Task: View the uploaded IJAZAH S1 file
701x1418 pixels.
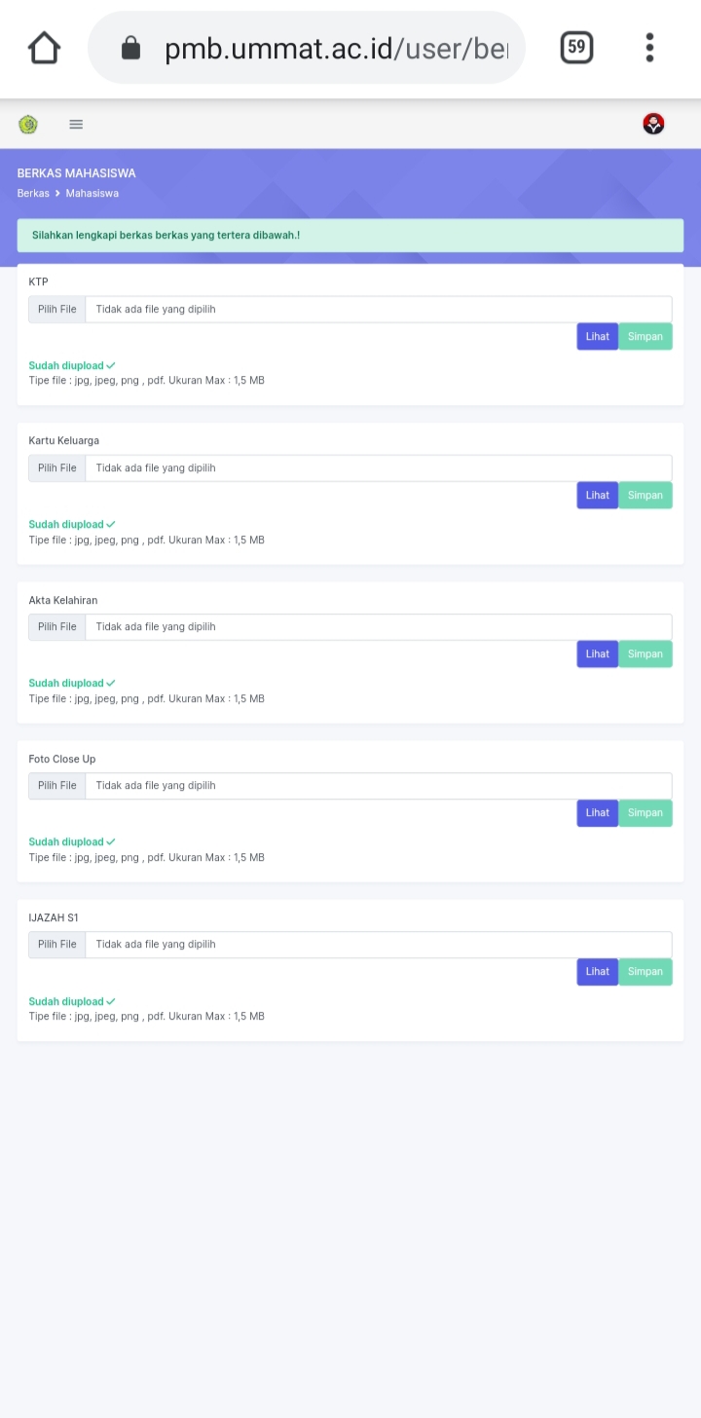Action: (x=597, y=972)
